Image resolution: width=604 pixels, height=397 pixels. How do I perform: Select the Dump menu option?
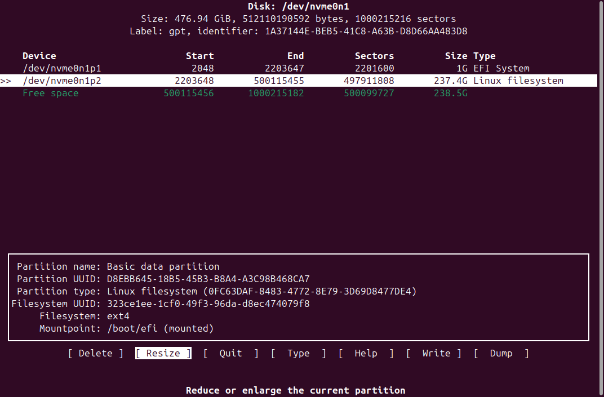(x=501, y=353)
